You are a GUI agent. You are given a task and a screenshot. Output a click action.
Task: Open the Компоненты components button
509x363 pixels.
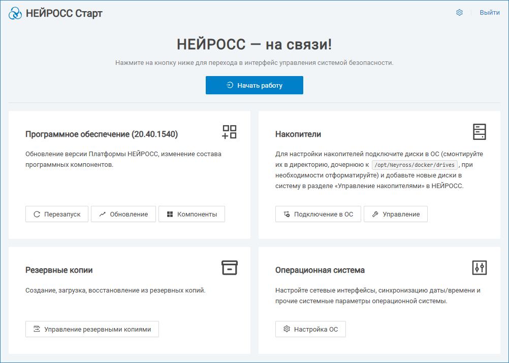[x=192, y=214]
